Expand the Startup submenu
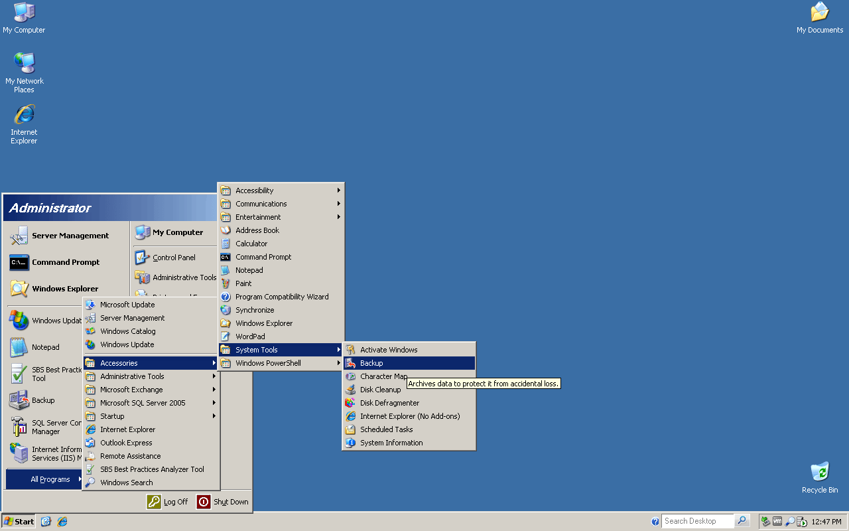 coord(151,416)
